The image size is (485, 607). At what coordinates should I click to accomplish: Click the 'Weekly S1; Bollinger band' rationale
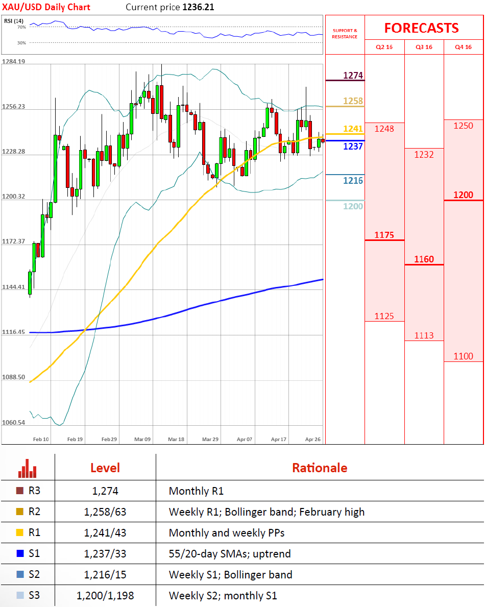(x=231, y=574)
